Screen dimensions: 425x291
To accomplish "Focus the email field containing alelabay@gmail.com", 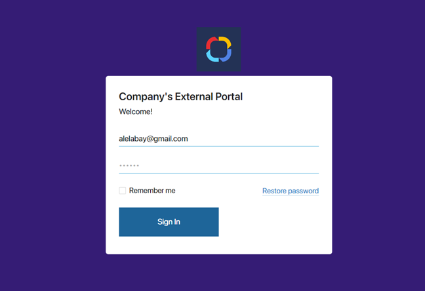I will tap(219, 139).
